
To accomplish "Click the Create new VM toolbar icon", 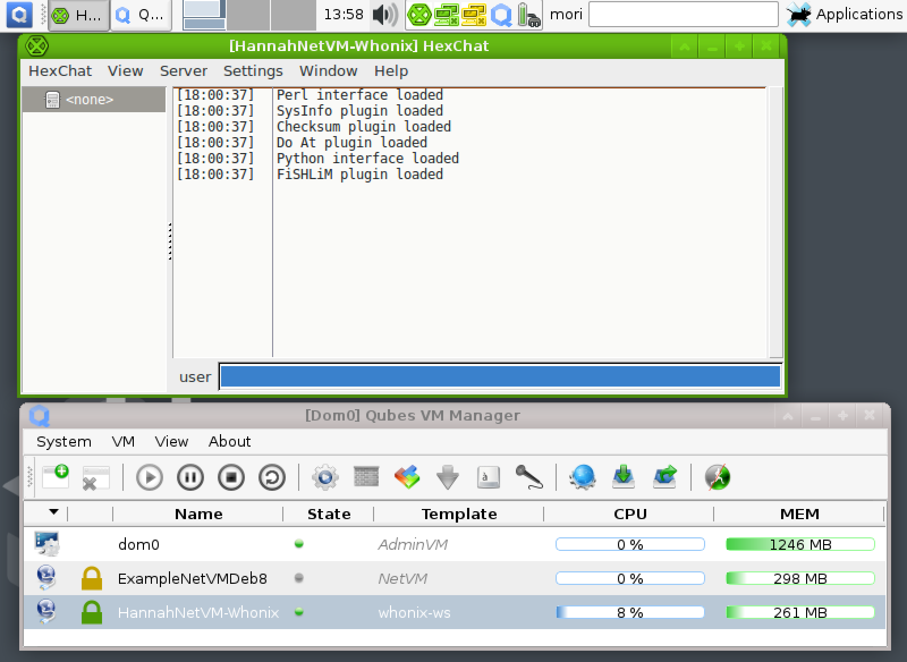I will (56, 477).
